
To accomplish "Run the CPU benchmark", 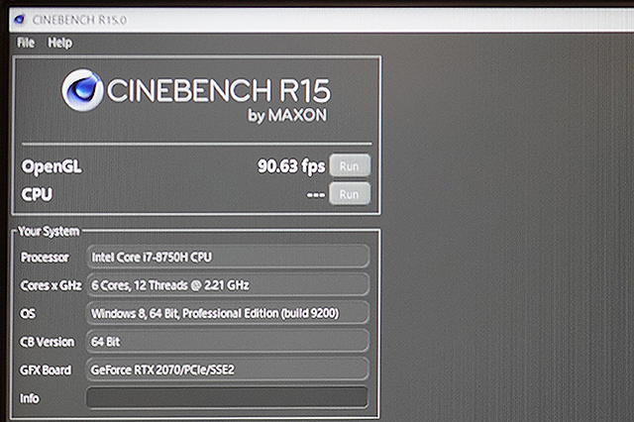I will click(x=350, y=194).
